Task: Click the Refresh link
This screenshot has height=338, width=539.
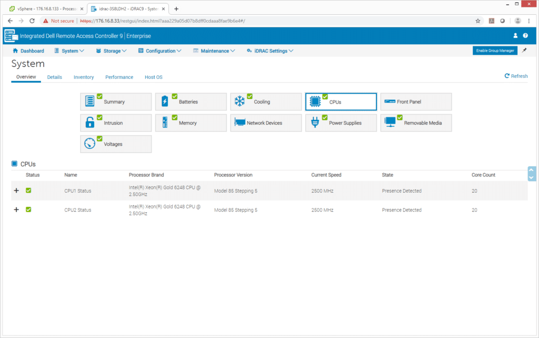Action: pyautogui.click(x=516, y=76)
